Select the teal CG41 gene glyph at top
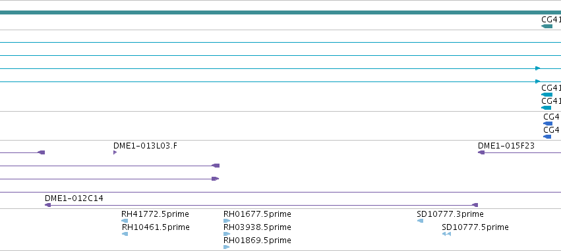Screen dimensions: 561x251 [546, 26]
